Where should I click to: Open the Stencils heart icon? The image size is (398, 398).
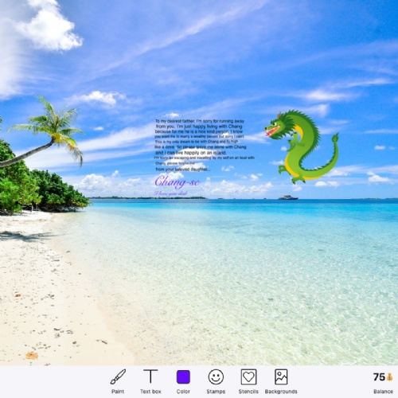click(x=248, y=377)
